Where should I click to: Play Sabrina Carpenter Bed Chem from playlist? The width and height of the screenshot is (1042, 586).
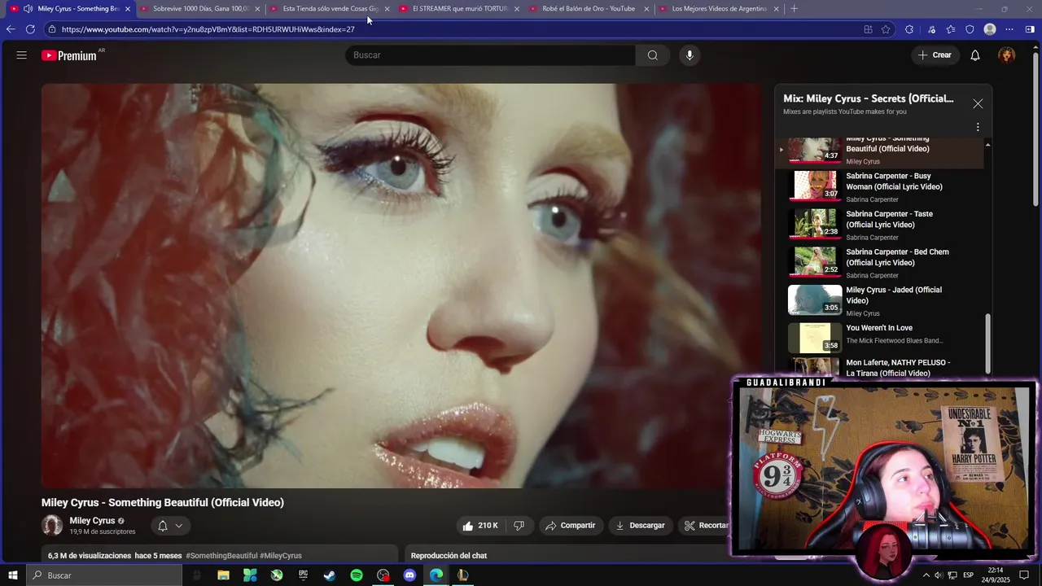pyautogui.click(x=879, y=264)
